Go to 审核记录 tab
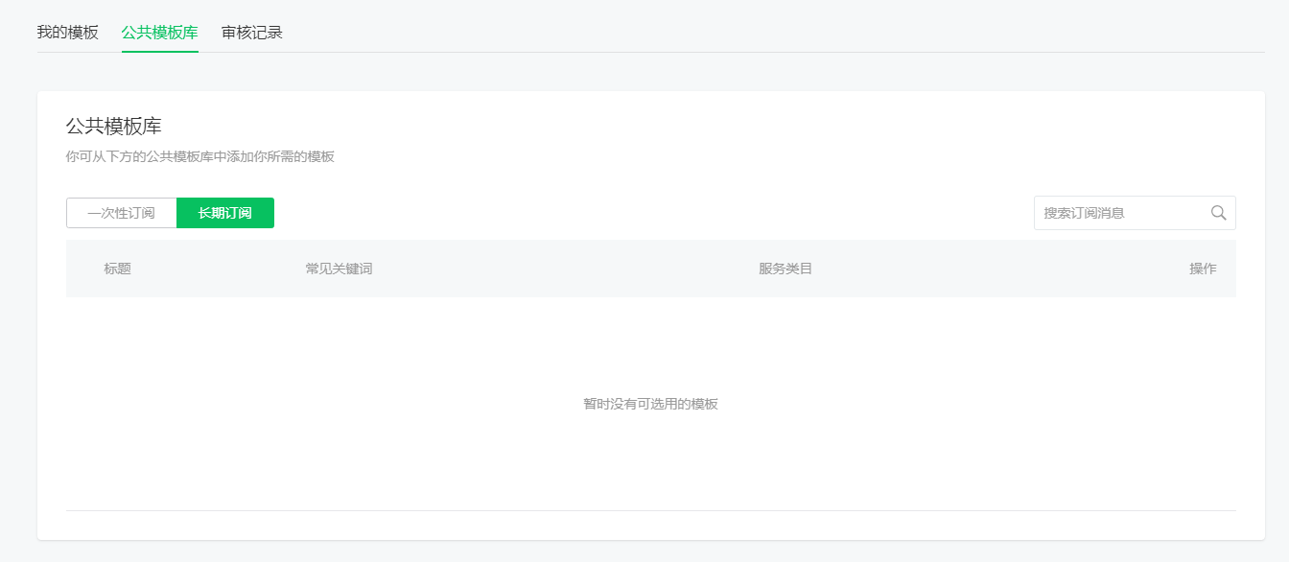The image size is (1289, 562). pyautogui.click(x=252, y=33)
